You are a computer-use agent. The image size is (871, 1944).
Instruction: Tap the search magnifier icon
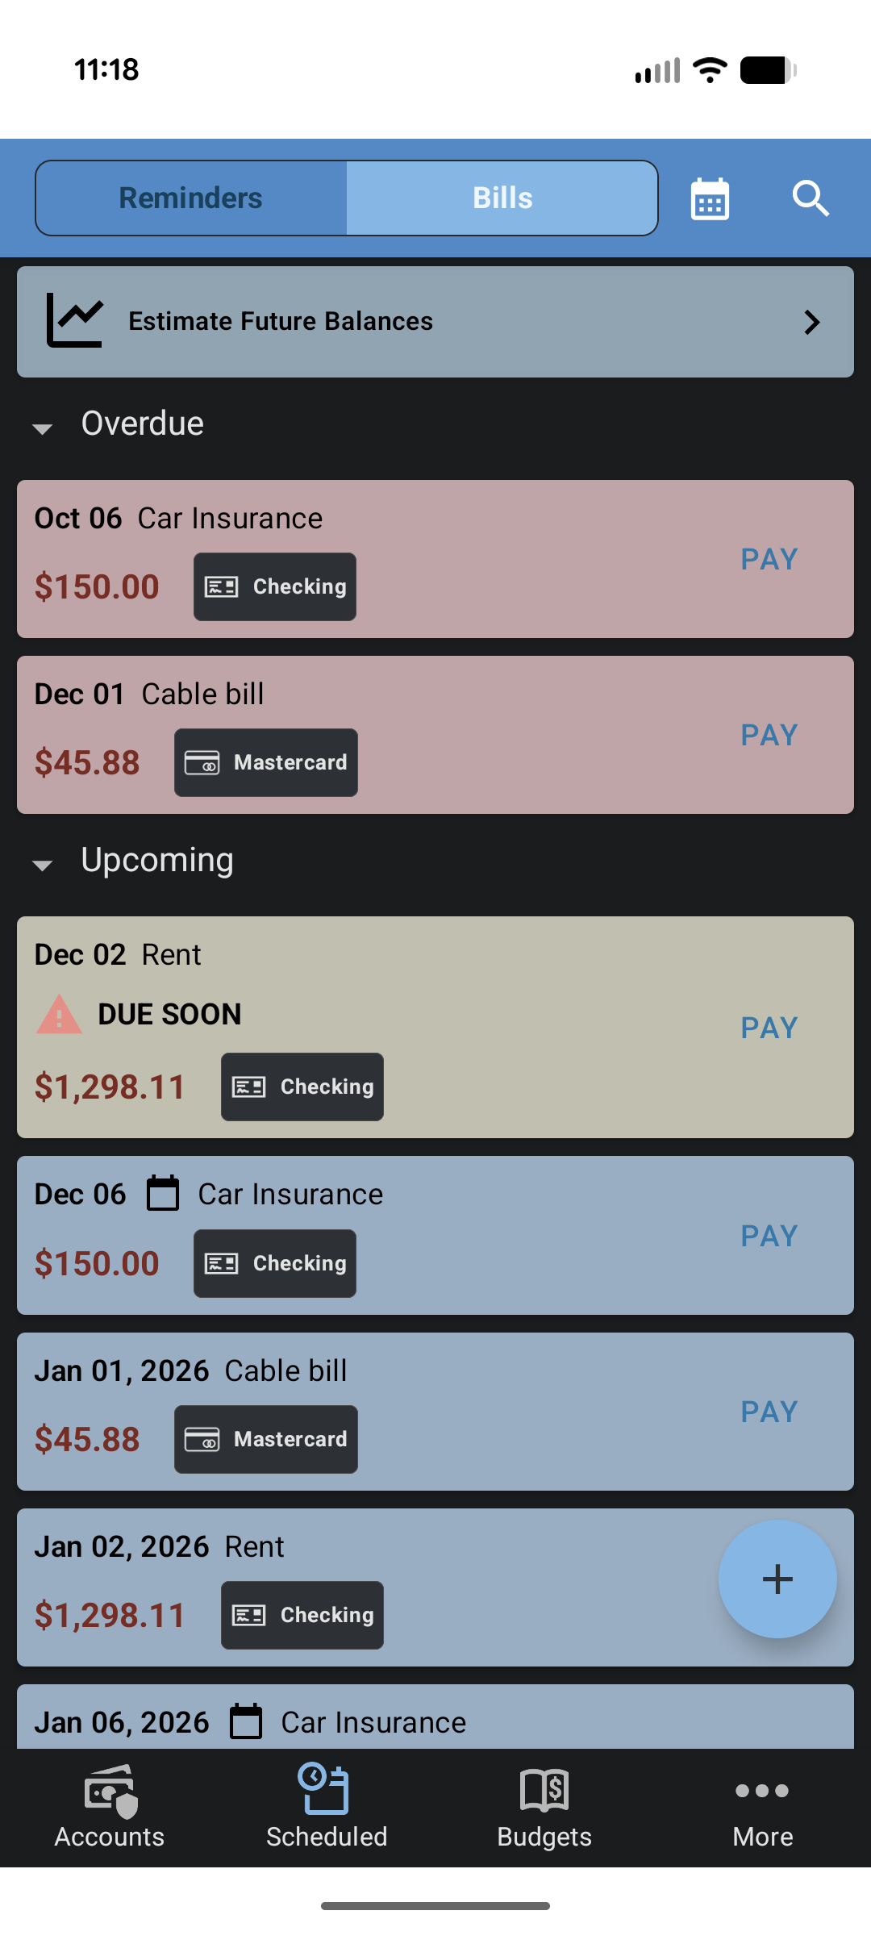[810, 198]
